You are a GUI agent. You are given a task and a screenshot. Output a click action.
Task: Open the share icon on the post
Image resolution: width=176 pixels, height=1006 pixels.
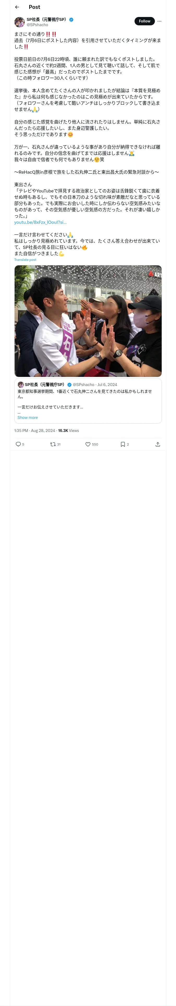(x=158, y=444)
